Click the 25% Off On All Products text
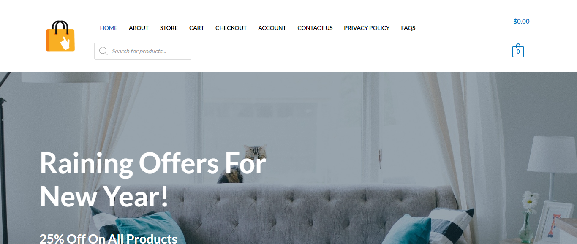 (109, 238)
